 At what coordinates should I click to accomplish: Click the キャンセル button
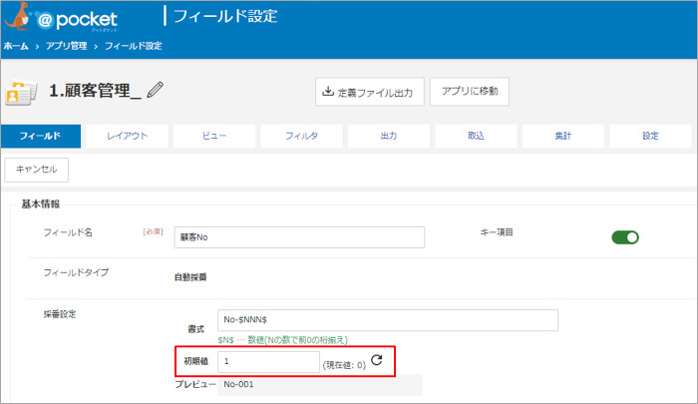37,170
